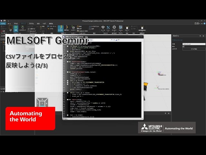Collapse the def import code block
This screenshot has height=155, width=206.
[x=68, y=100]
